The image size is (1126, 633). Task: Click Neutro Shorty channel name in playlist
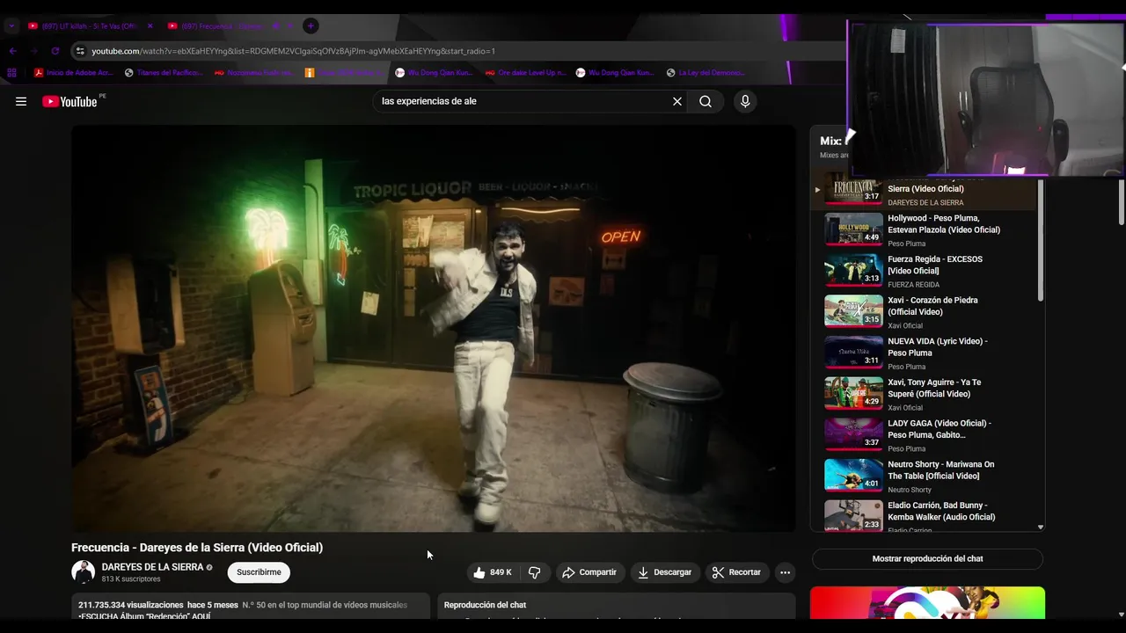click(910, 490)
